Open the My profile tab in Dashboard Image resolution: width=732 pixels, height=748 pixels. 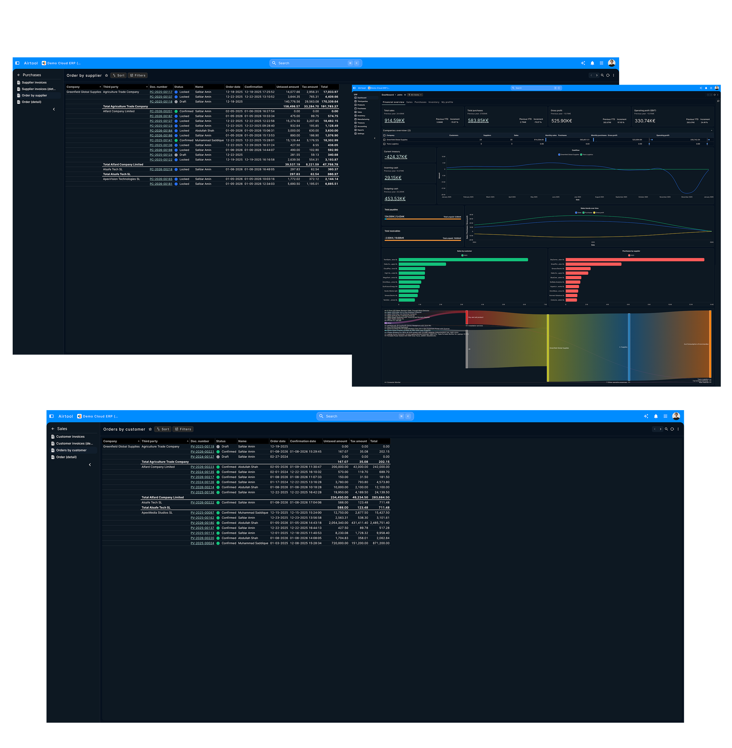tap(447, 102)
